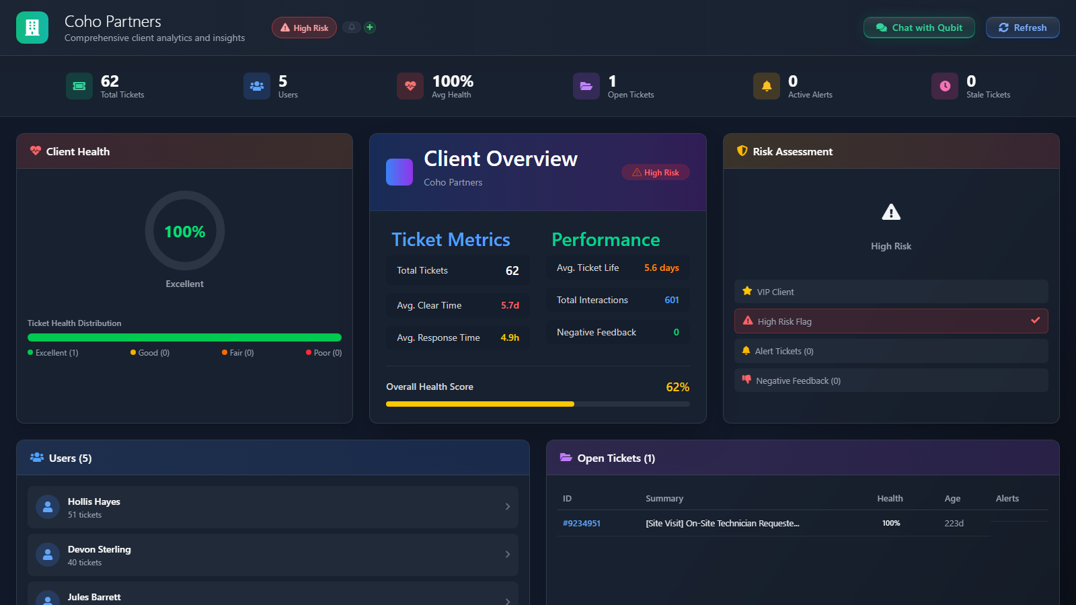Click the green plus add icon
The width and height of the screenshot is (1076, 605).
(370, 28)
